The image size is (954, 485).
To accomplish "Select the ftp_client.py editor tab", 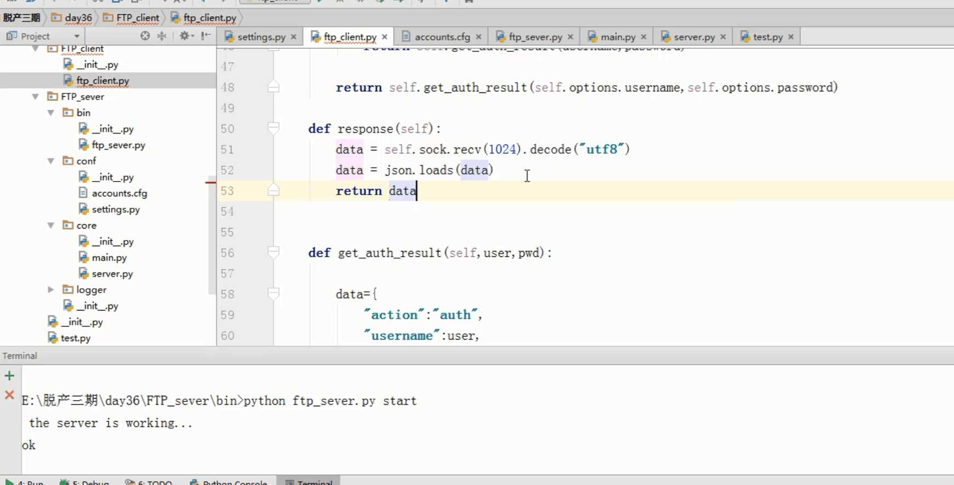I will click(349, 37).
